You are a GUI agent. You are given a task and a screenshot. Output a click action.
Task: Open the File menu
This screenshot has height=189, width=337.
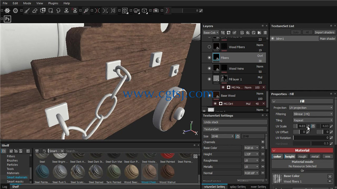click(5, 3)
